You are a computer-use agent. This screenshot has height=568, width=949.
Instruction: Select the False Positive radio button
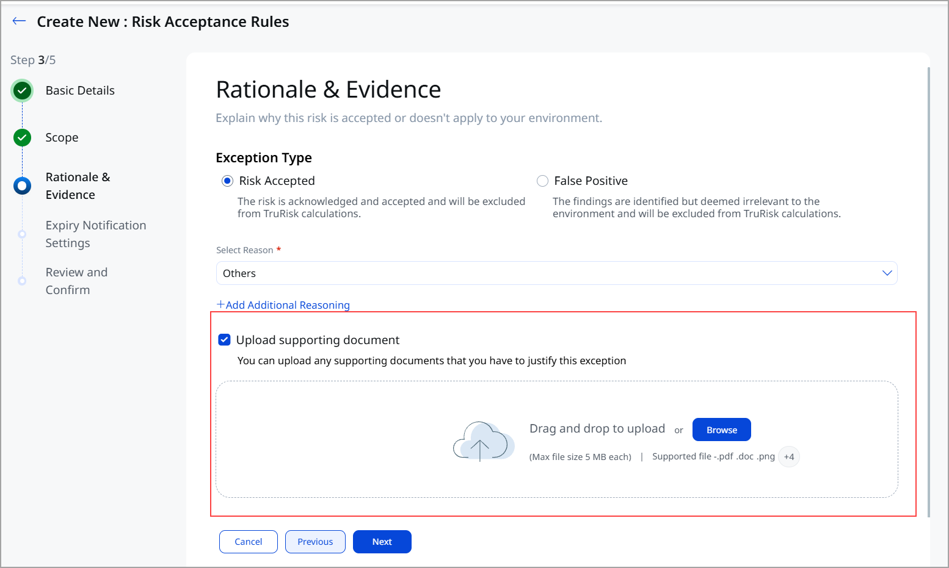click(542, 181)
